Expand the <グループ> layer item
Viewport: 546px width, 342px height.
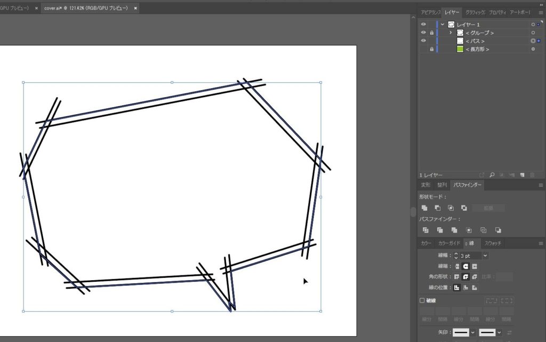451,33
